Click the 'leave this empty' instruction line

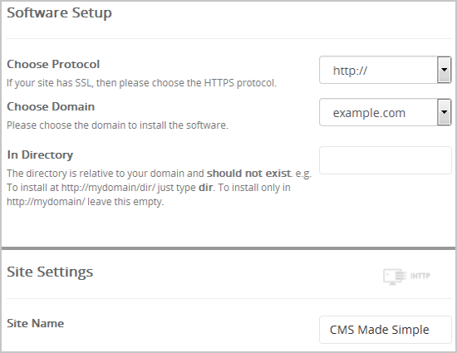[86, 202]
